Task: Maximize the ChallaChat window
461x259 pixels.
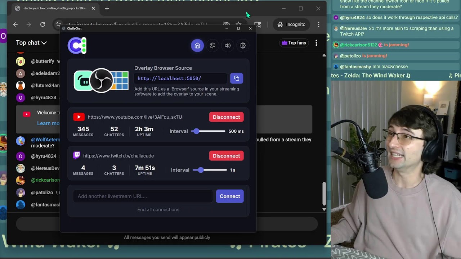Action: 238,28
